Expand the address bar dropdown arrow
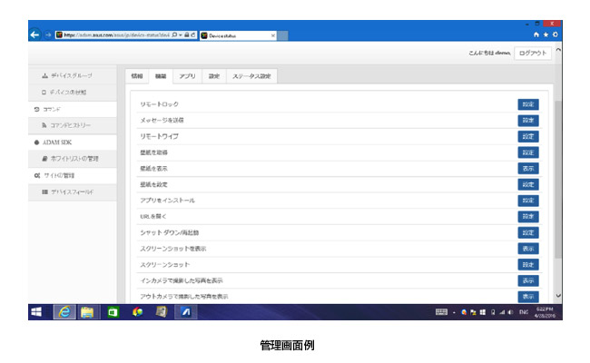Screen dimensions: 590x363 click(x=178, y=34)
